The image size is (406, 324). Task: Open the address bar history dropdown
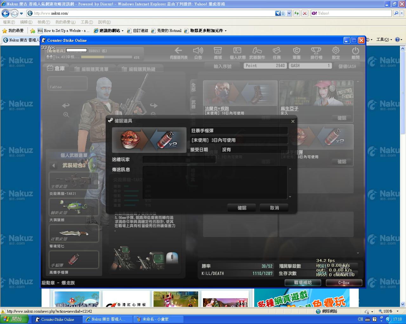click(289, 13)
